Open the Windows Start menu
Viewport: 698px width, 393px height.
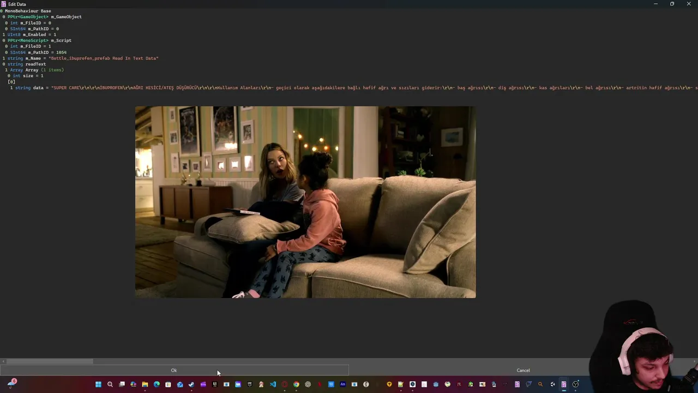(x=98, y=384)
